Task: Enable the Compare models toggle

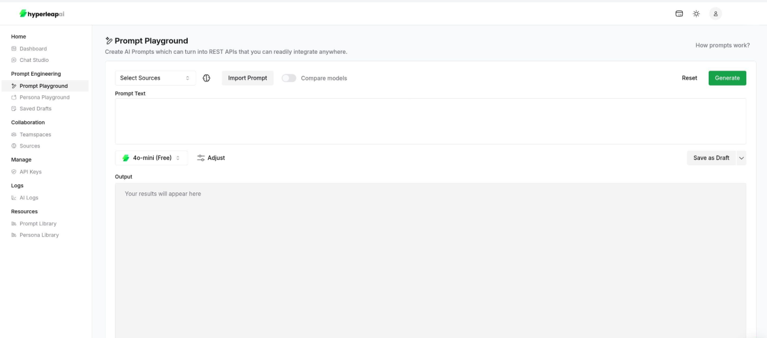Action: click(288, 77)
